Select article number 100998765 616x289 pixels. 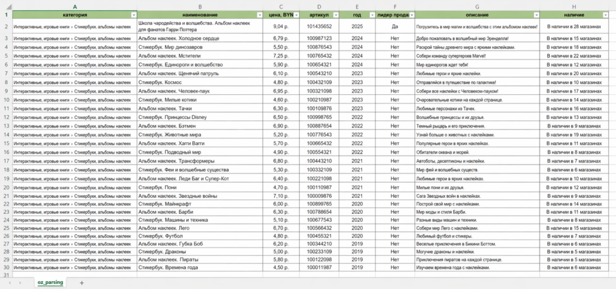tap(319, 117)
